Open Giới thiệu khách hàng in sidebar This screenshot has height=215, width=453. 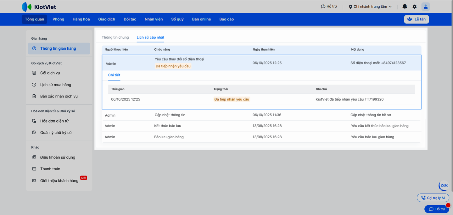click(x=59, y=181)
